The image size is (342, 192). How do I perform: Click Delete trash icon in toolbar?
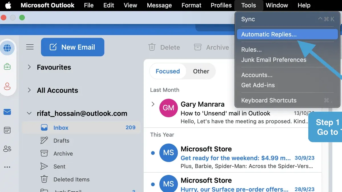152,47
